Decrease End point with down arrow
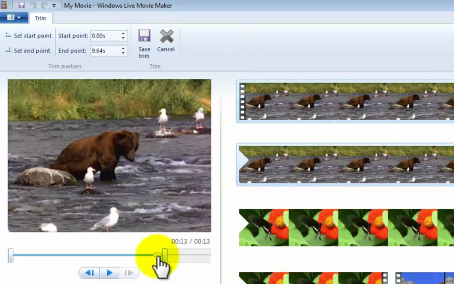 pyautogui.click(x=123, y=53)
